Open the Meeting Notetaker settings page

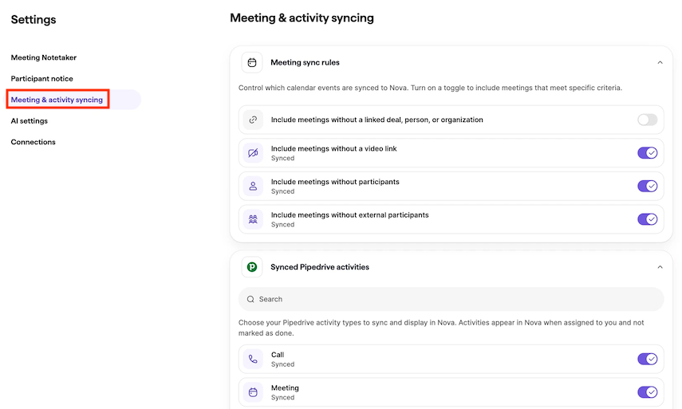[x=44, y=57]
